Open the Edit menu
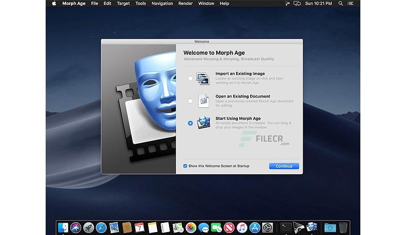 [107, 3]
